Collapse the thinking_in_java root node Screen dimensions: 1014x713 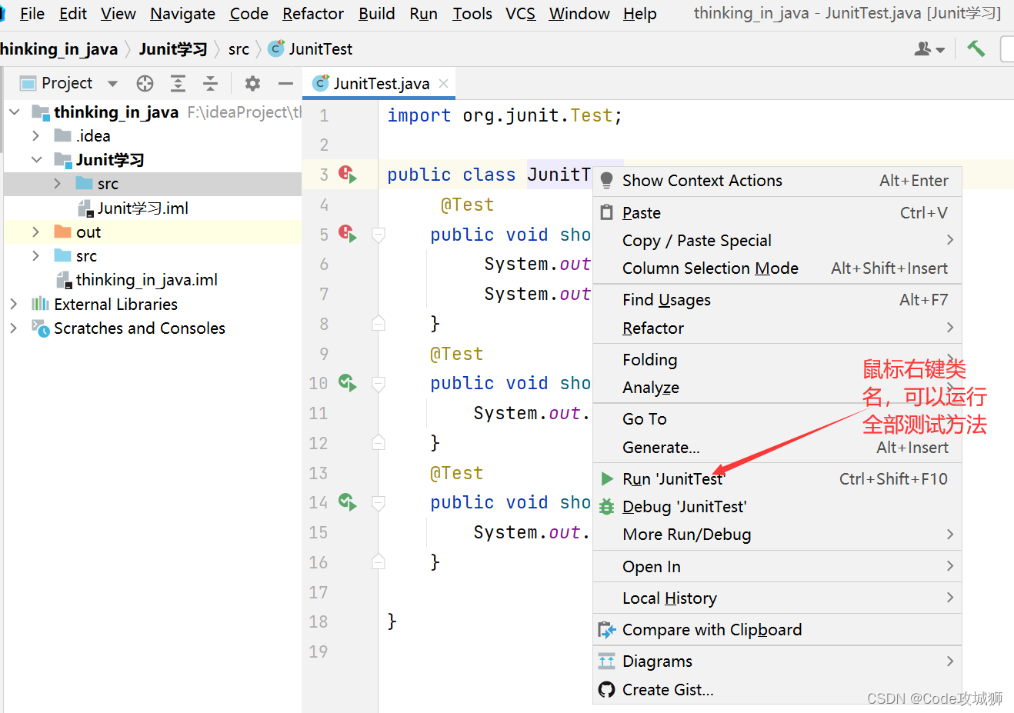pos(15,112)
